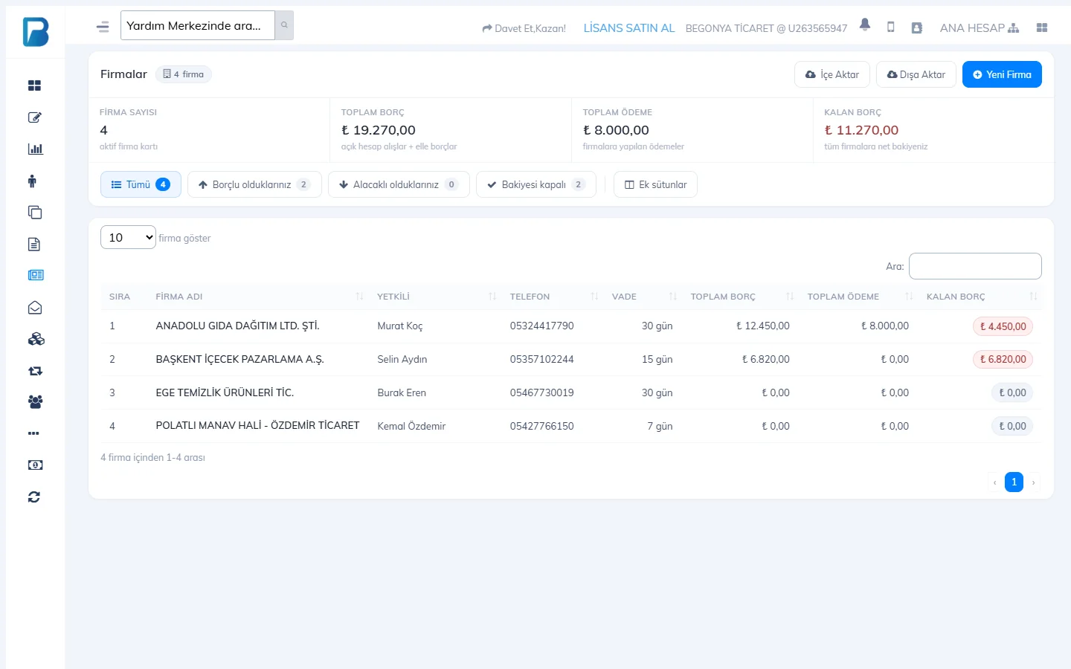The height and width of the screenshot is (669, 1071).
Task: Click the mobile phone icon in header
Action: 890,27
